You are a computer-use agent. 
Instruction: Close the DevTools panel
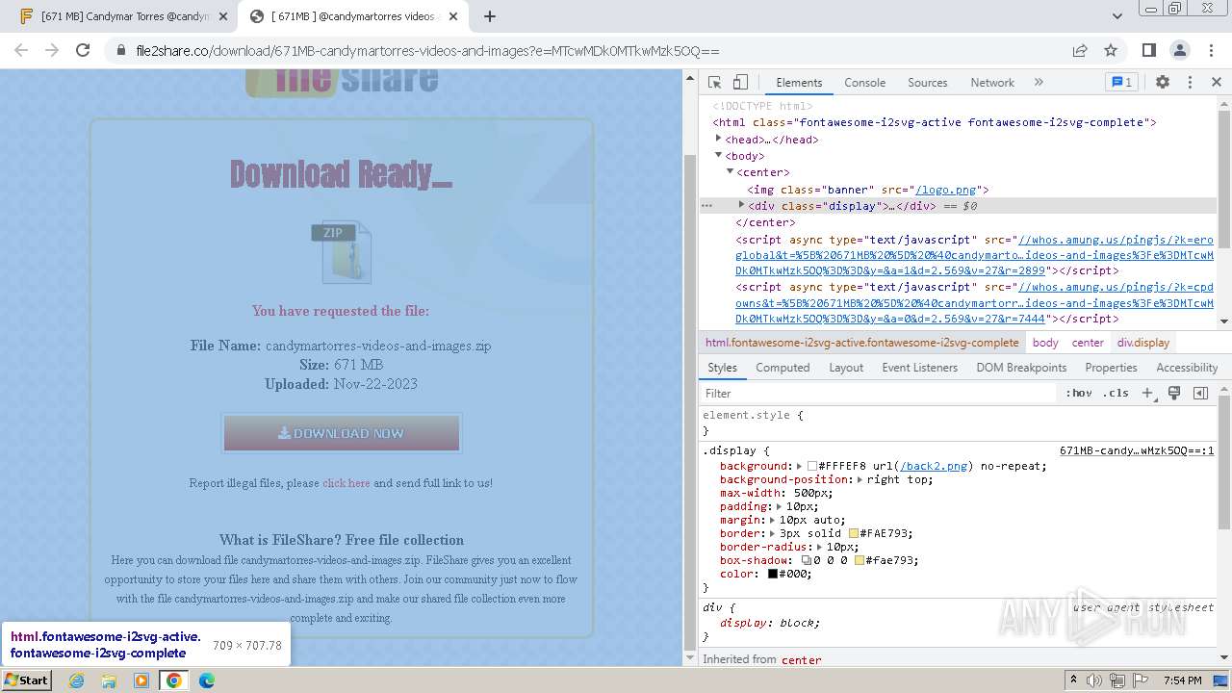(x=1217, y=83)
